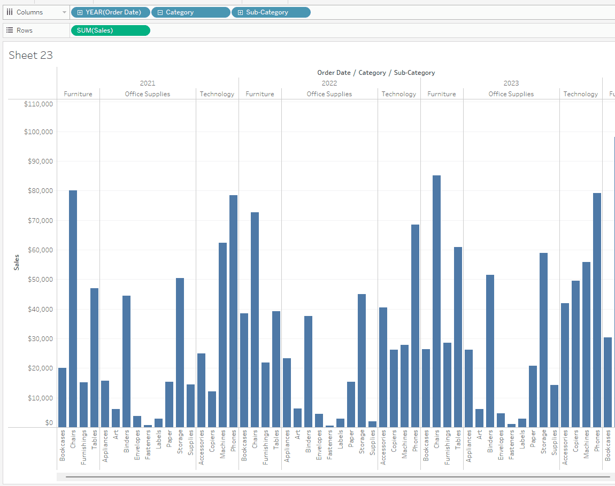This screenshot has height=486, width=615.
Task: Click the Columns shelf icon
Action: click(x=10, y=12)
